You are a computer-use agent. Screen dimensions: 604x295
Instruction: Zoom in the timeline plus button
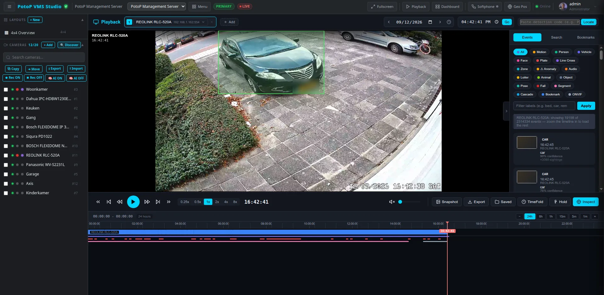coord(595,216)
